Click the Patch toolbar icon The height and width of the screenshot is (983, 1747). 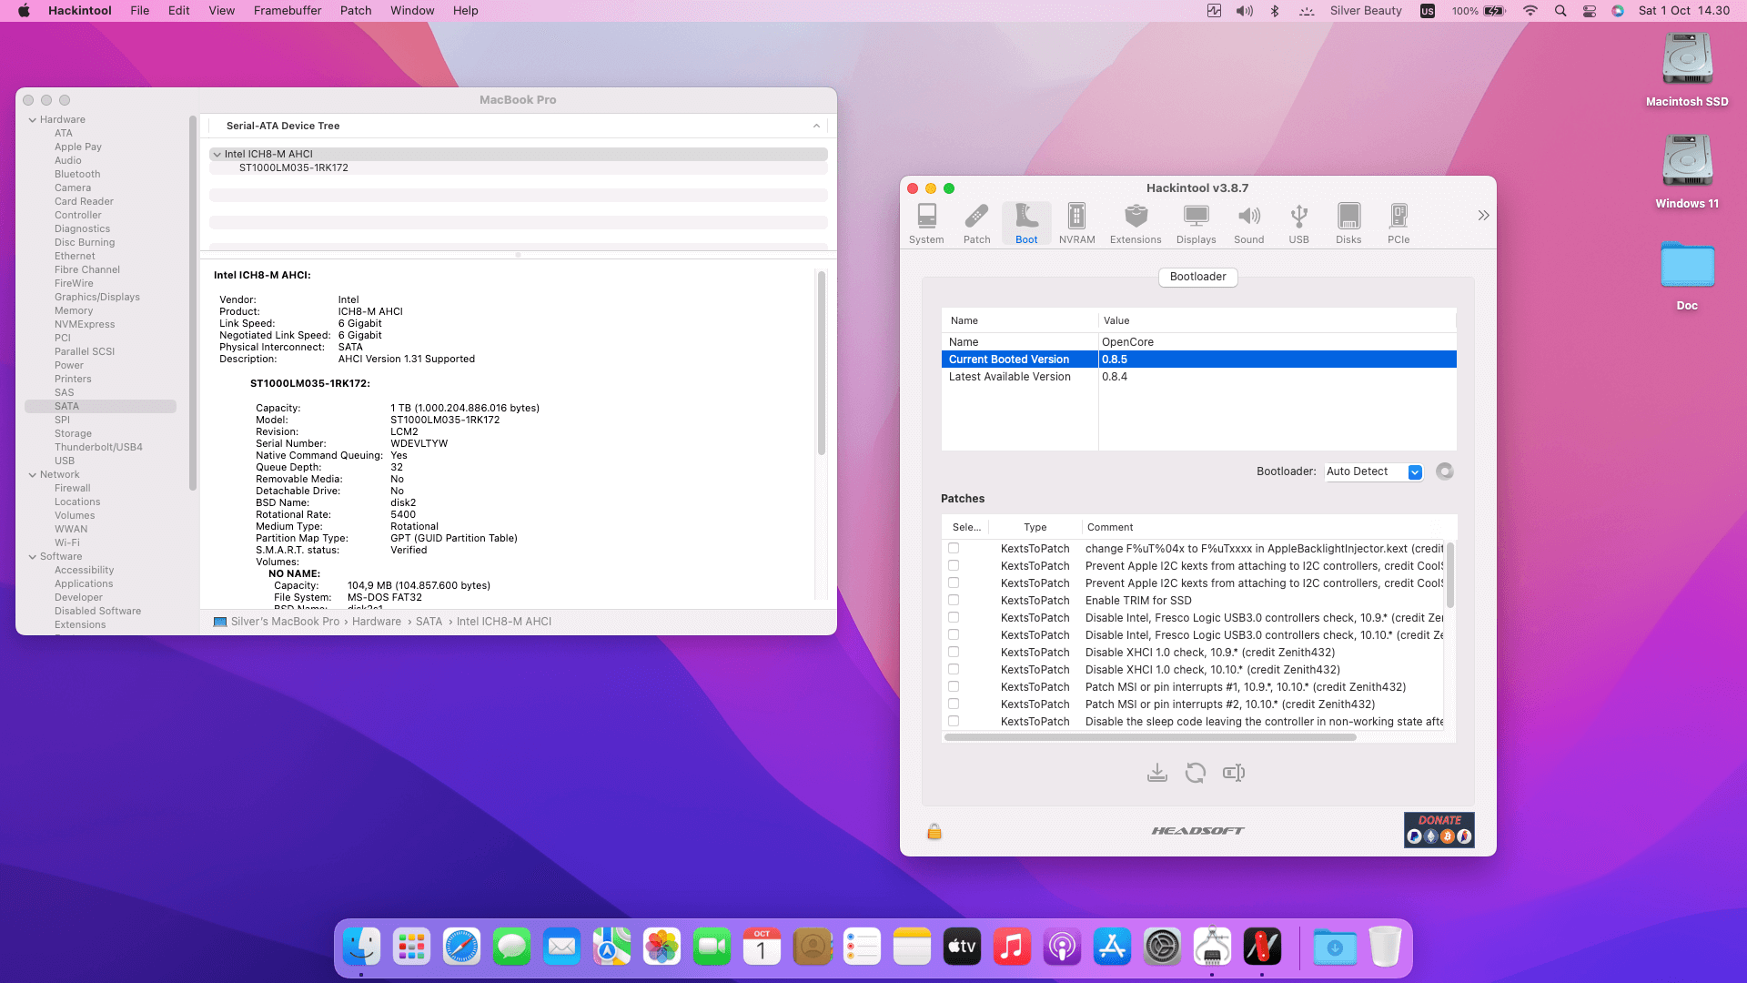[x=976, y=223]
